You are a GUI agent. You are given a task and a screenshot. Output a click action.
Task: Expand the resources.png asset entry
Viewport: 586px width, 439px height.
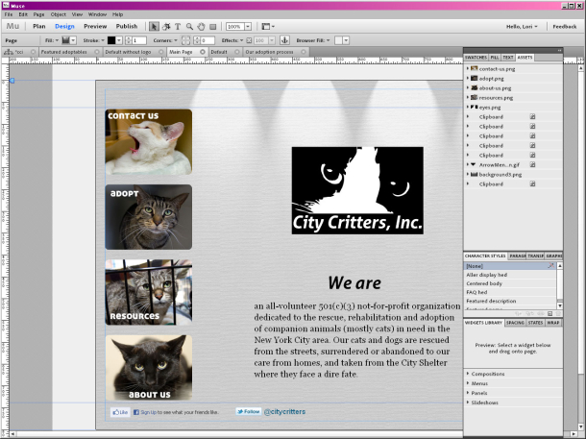[468, 98]
